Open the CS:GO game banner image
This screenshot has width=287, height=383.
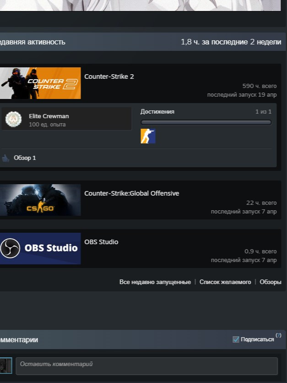point(40,200)
